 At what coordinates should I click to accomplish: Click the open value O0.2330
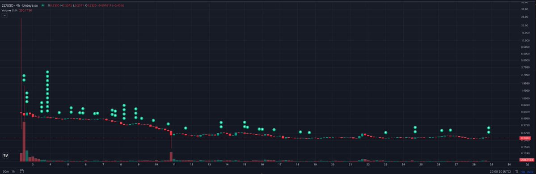click(x=53, y=6)
